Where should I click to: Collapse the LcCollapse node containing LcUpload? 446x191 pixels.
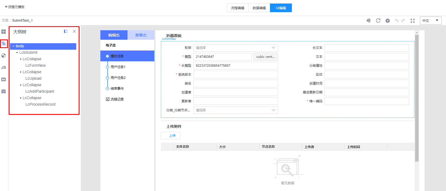[21, 72]
